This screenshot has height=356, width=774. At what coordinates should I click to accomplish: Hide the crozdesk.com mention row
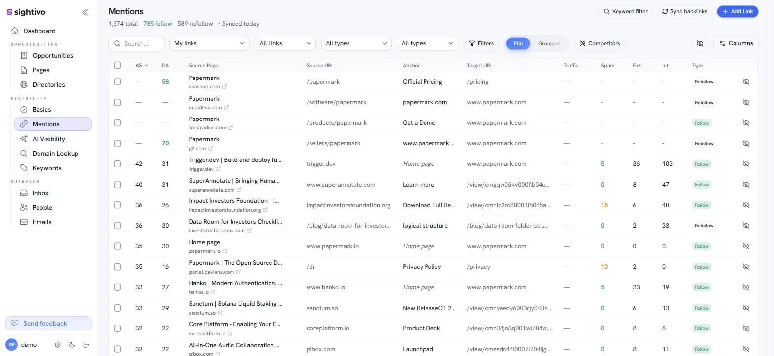pyautogui.click(x=746, y=102)
